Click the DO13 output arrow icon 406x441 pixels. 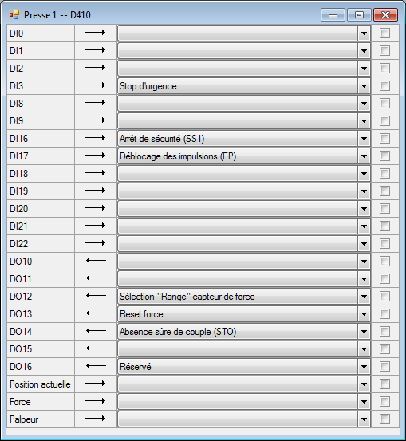click(96, 313)
